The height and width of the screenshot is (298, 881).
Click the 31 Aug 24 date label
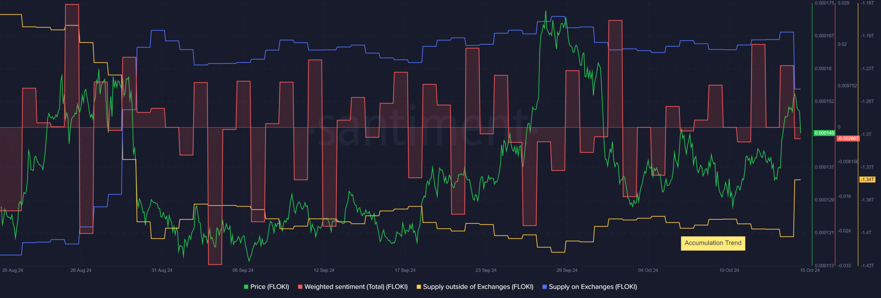point(162,270)
